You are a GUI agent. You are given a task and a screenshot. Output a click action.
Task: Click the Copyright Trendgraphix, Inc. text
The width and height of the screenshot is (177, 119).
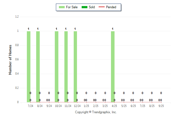pyautogui.click(x=96, y=112)
